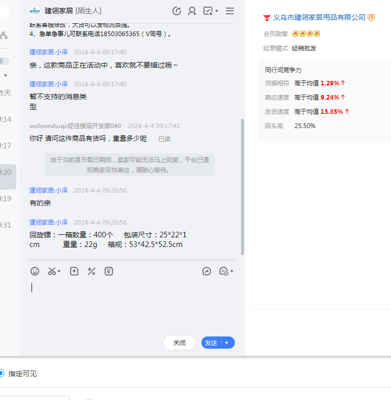Open the hamburger menu in chat header
Viewport: 391px width, 400px height.
pyautogui.click(x=230, y=11)
